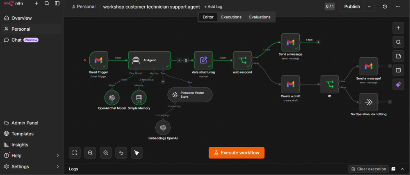The image size is (410, 175).
Task: Collapse sidebar with panel toggle icon
Action: (57, 3)
